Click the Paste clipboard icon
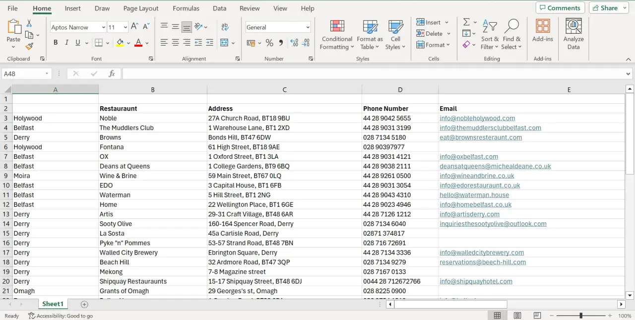The image size is (635, 320). coord(13,27)
